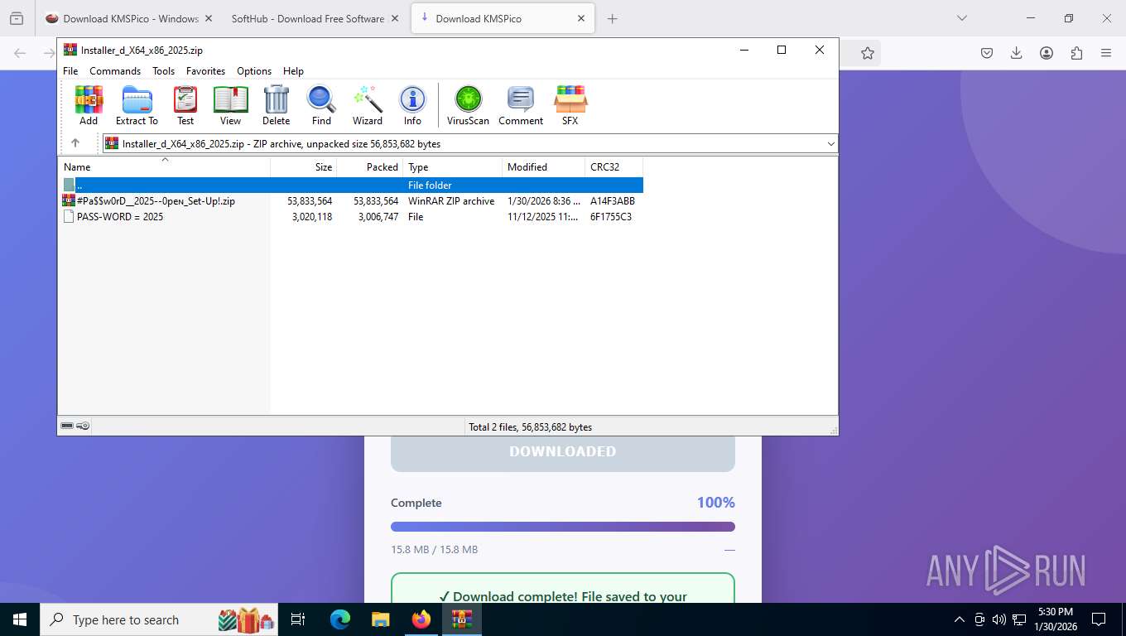Viewport: 1126px width, 636px height.
Task: Open a new browser tab
Action: pyautogui.click(x=613, y=18)
